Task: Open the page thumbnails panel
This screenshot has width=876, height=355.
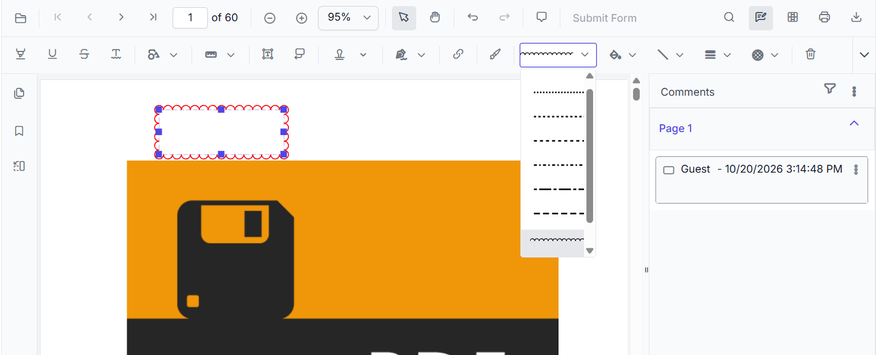Action: 19,93
